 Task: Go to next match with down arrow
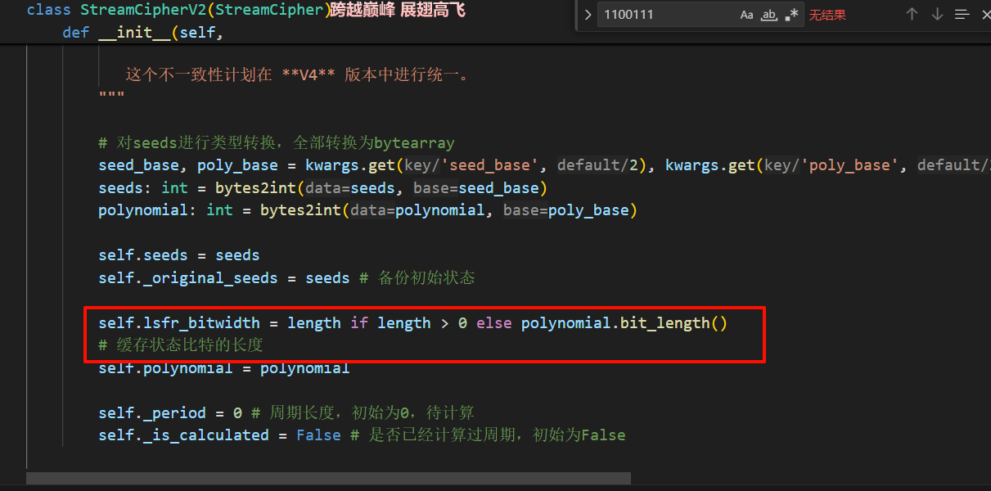[x=938, y=15]
